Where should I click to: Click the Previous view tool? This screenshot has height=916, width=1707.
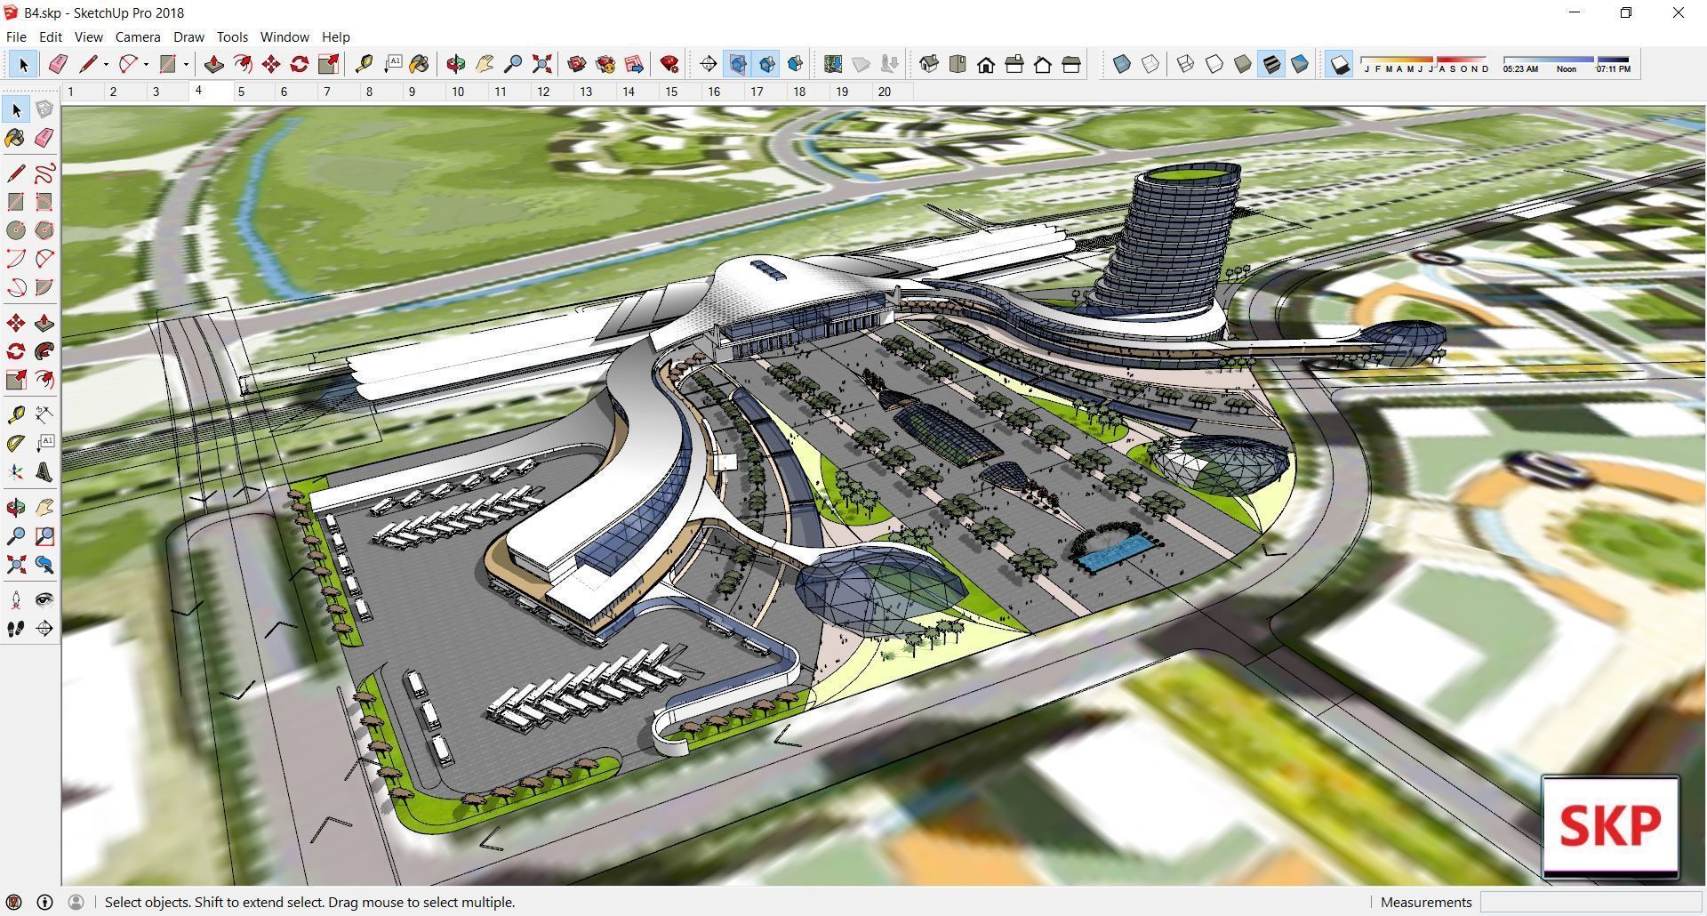[x=44, y=565]
